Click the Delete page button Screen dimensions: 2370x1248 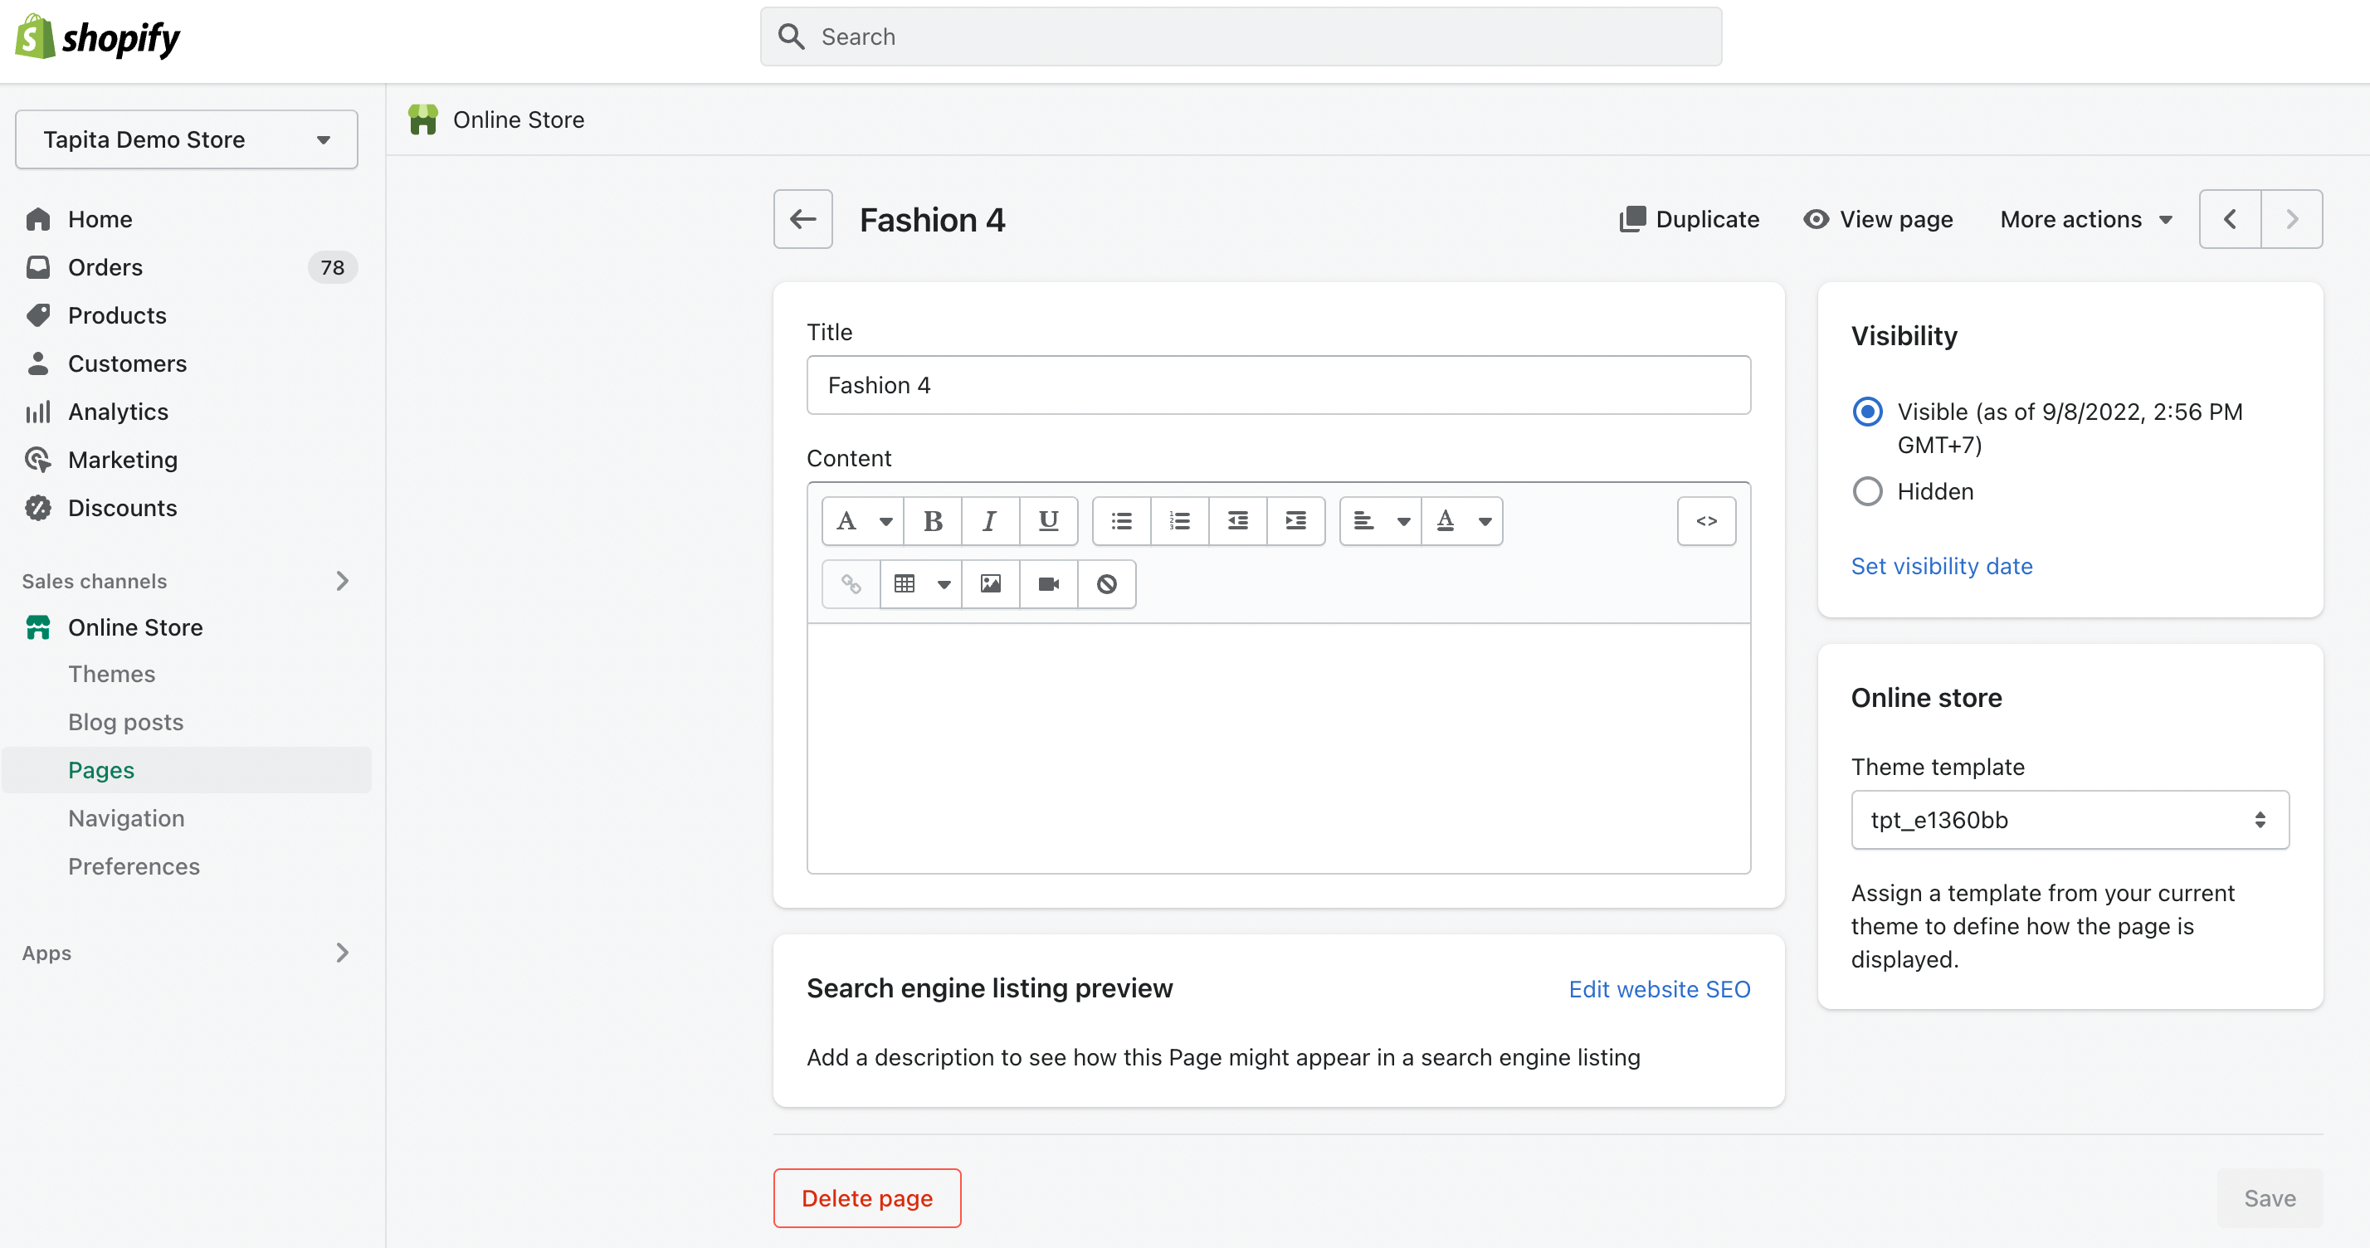(866, 1197)
